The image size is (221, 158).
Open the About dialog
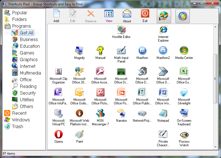[x=127, y=16]
